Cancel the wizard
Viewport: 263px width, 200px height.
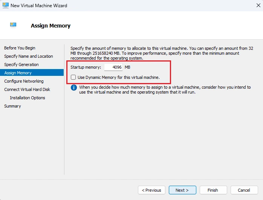[244, 190]
